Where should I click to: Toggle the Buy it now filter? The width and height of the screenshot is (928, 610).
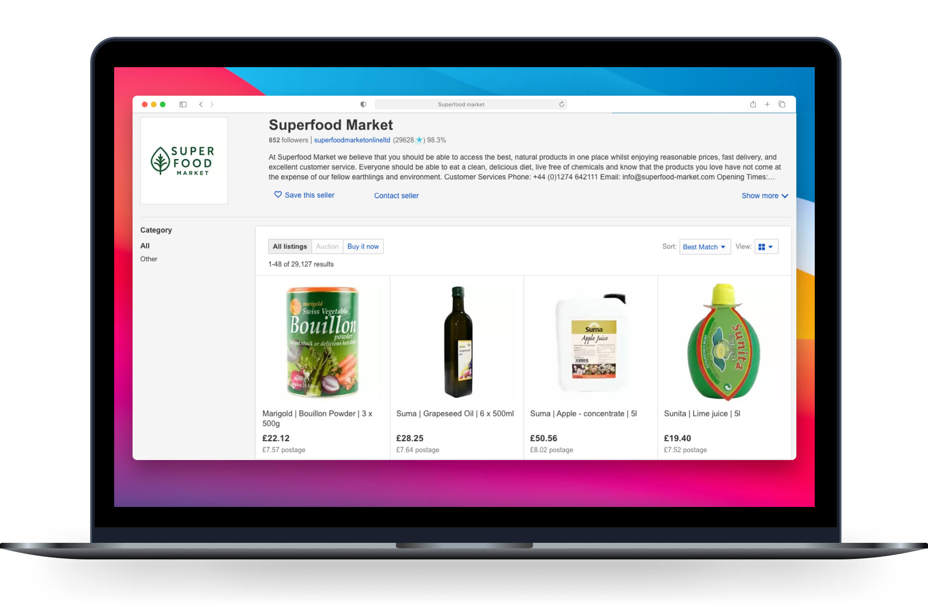pyautogui.click(x=362, y=247)
